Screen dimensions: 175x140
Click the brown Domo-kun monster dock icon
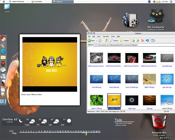pyautogui.click(x=3, y=63)
